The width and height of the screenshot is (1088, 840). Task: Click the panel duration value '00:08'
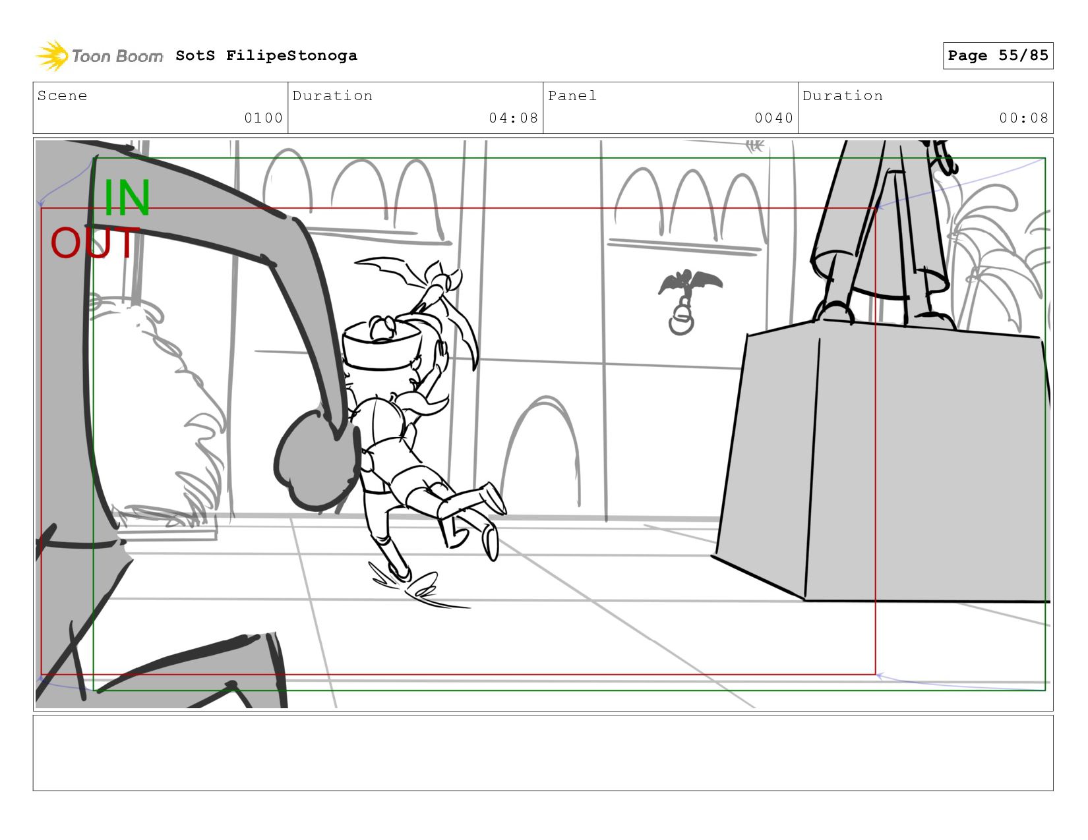tap(1023, 118)
